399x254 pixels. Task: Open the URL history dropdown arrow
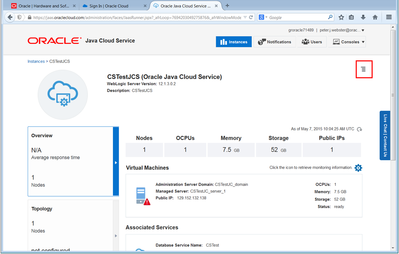(x=245, y=17)
